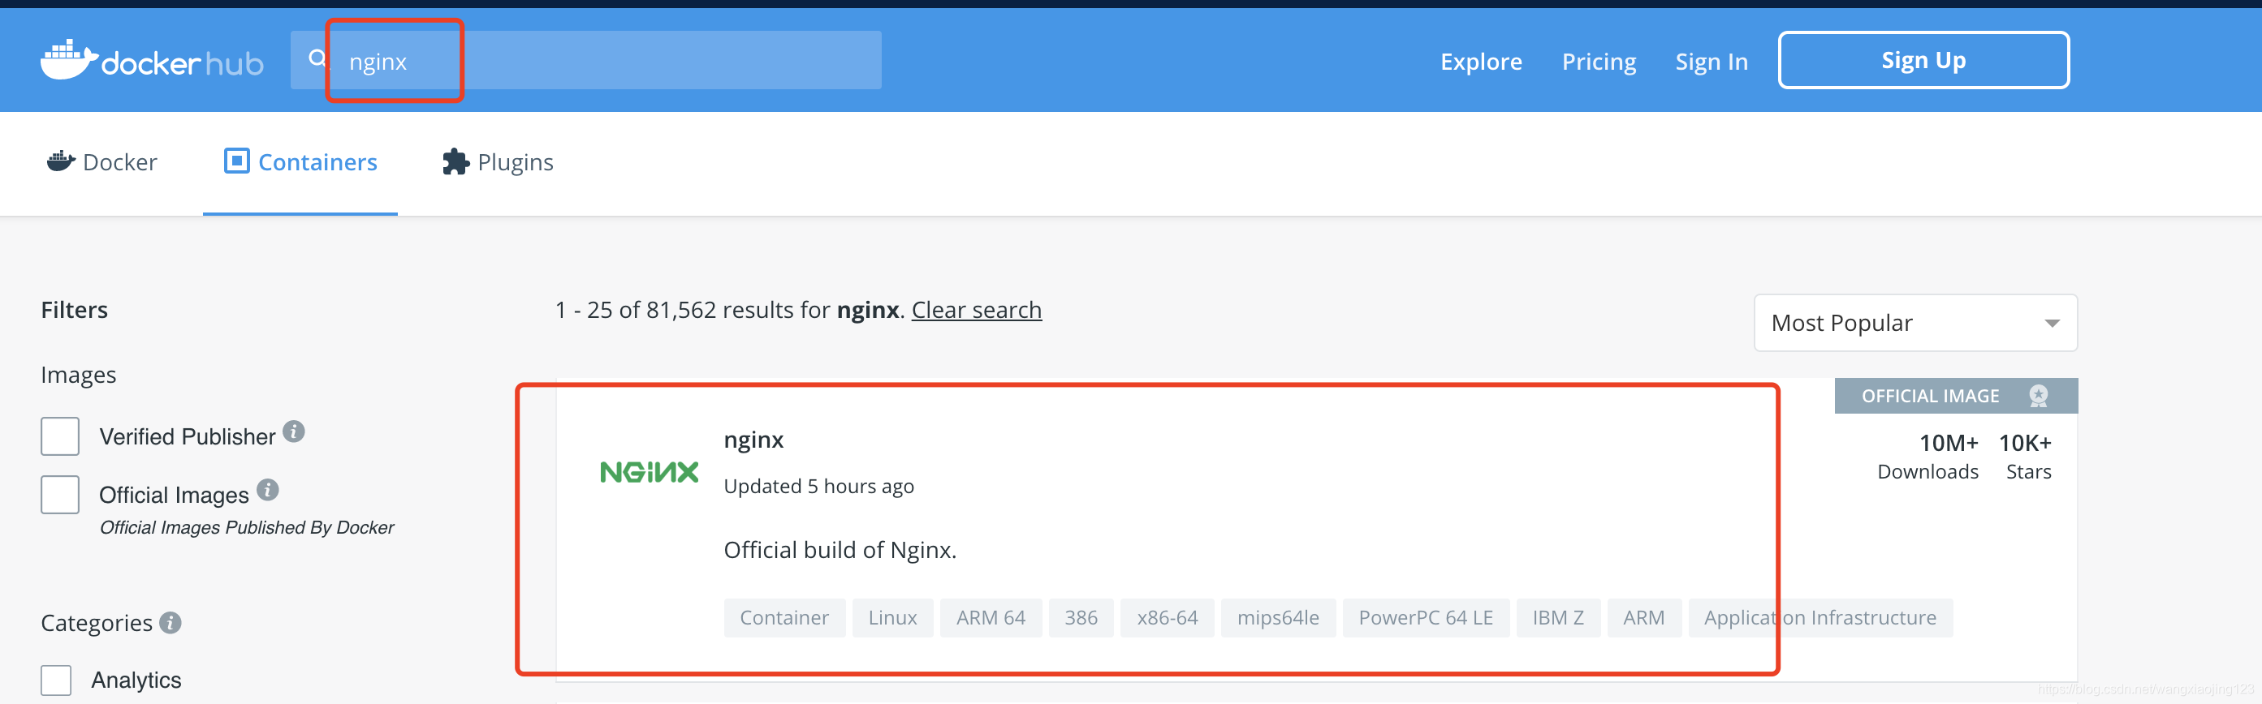Click the Application Infrastructure tag
Screen dimensions: 2262x704
coord(1820,617)
